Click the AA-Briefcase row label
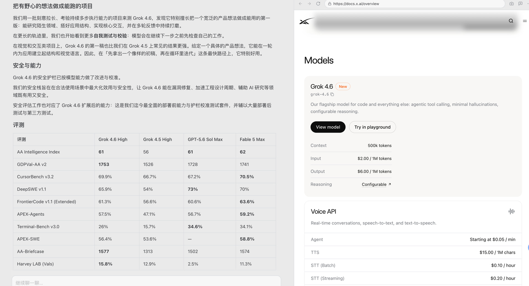 tap(30, 251)
